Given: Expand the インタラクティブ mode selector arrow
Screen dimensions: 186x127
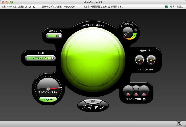Looking at the screenshot, I should [x=53, y=58].
